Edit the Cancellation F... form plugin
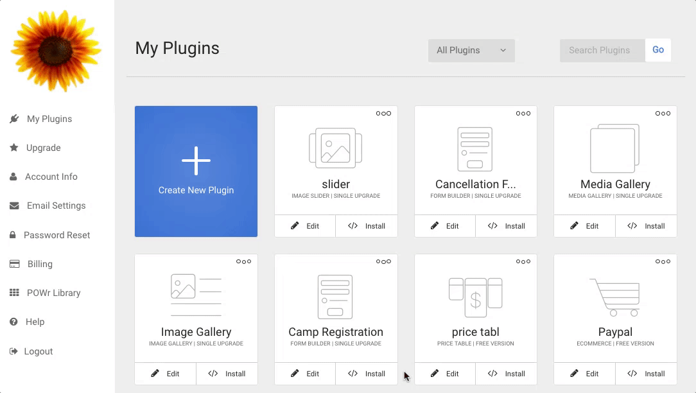 445,226
